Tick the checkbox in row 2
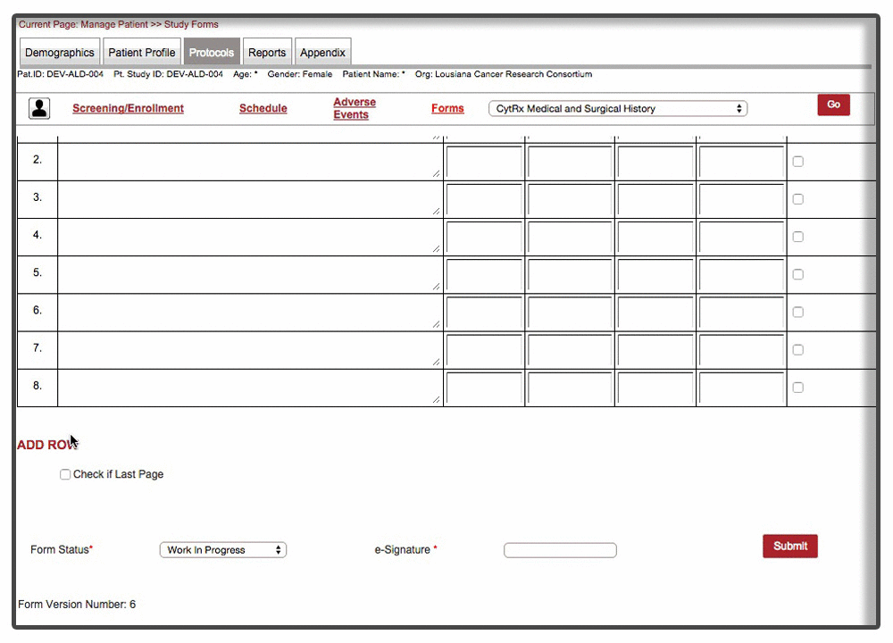This screenshot has width=893, height=643. pyautogui.click(x=797, y=162)
